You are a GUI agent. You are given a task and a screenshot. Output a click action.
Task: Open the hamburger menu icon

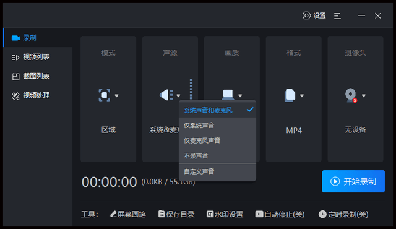[337, 16]
